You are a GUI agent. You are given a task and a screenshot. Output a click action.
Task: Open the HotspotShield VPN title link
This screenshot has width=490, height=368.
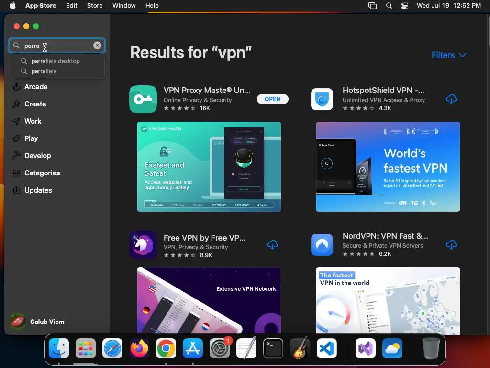coord(383,90)
